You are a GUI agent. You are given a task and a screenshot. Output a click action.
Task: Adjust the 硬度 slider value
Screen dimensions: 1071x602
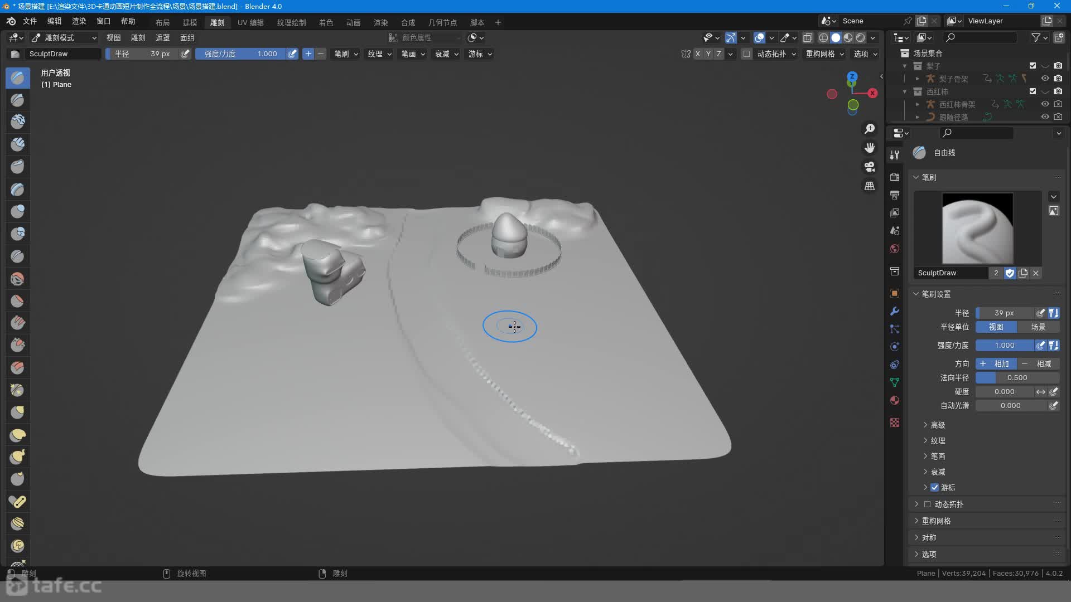pos(1005,392)
